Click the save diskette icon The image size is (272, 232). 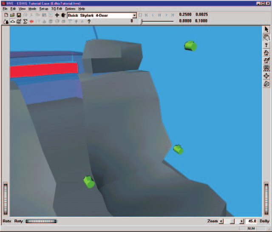(19, 15)
